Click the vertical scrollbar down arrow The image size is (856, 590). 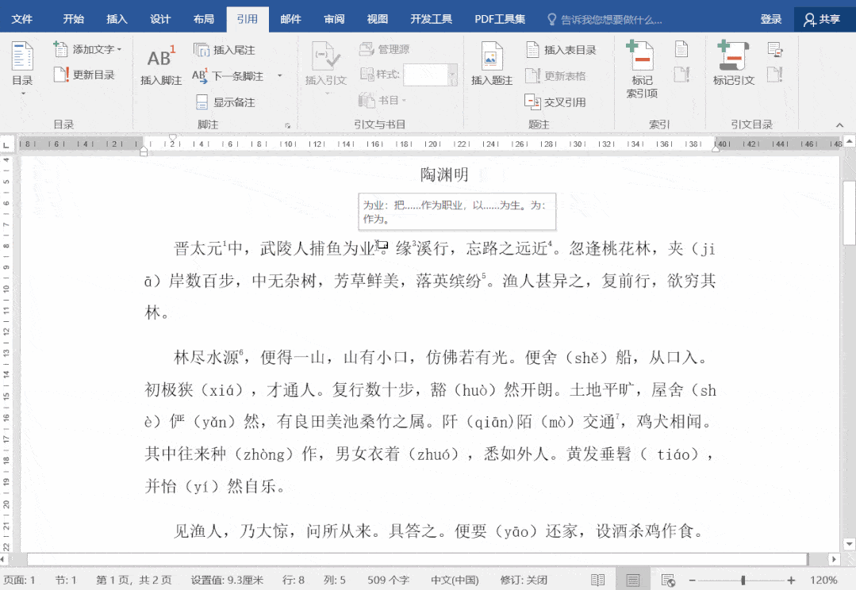pyautogui.click(x=848, y=543)
